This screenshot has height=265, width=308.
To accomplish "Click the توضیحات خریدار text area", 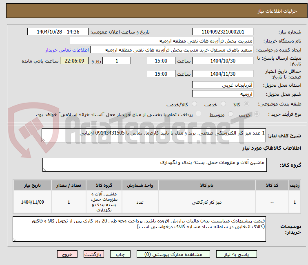I will 139,229.
